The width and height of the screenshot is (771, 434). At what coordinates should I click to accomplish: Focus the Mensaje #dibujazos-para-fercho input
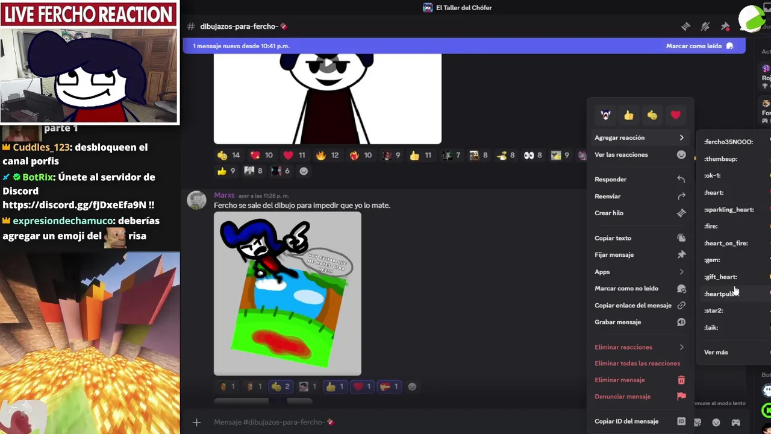pyautogui.click(x=446, y=422)
